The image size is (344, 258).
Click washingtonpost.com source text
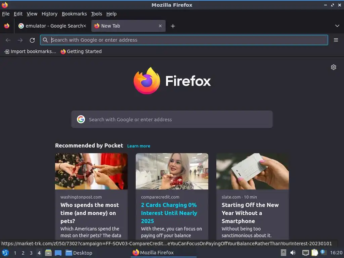tap(81, 197)
